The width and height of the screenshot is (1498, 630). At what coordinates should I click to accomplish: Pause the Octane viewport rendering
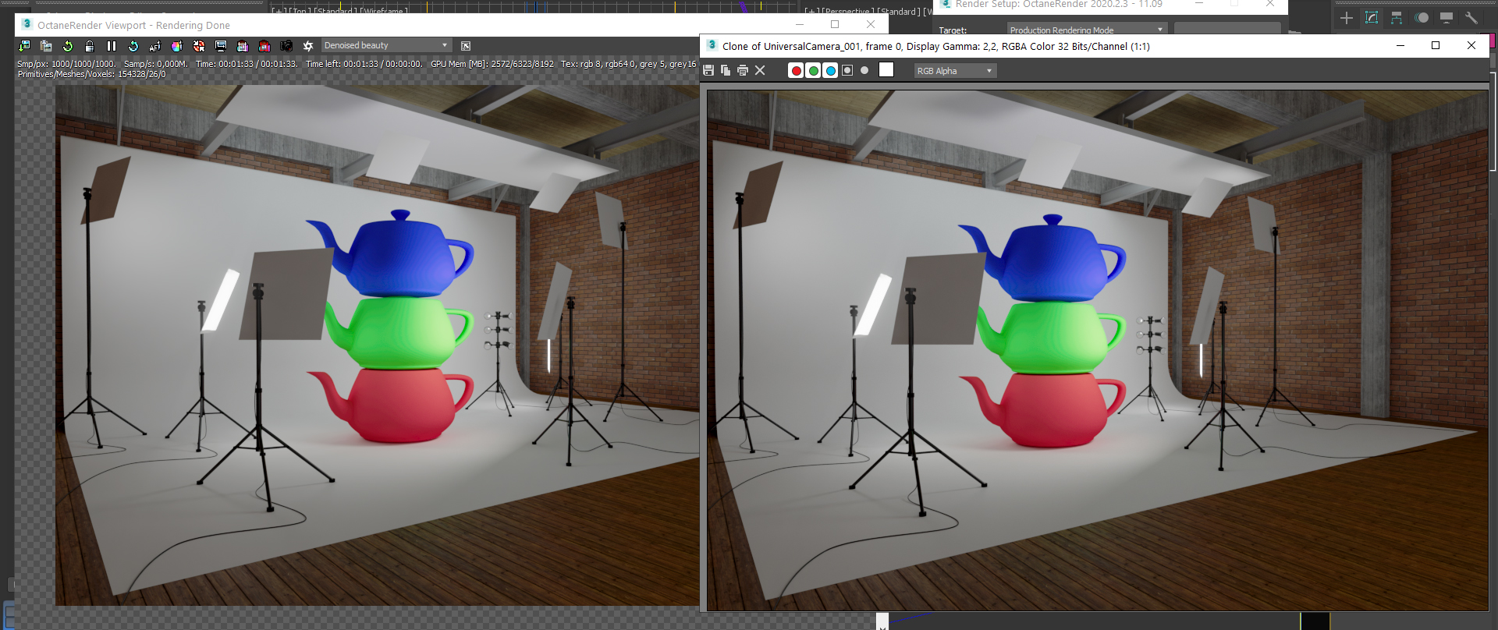(112, 46)
